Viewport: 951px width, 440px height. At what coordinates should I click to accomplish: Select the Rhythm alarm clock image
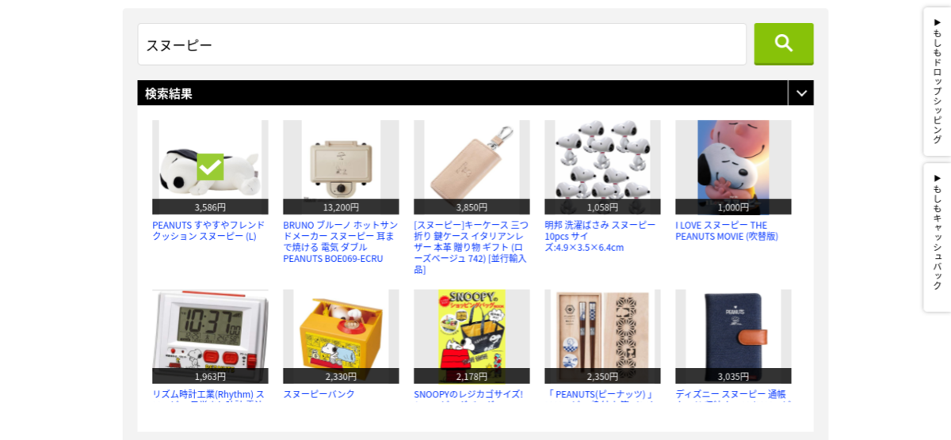click(210, 336)
